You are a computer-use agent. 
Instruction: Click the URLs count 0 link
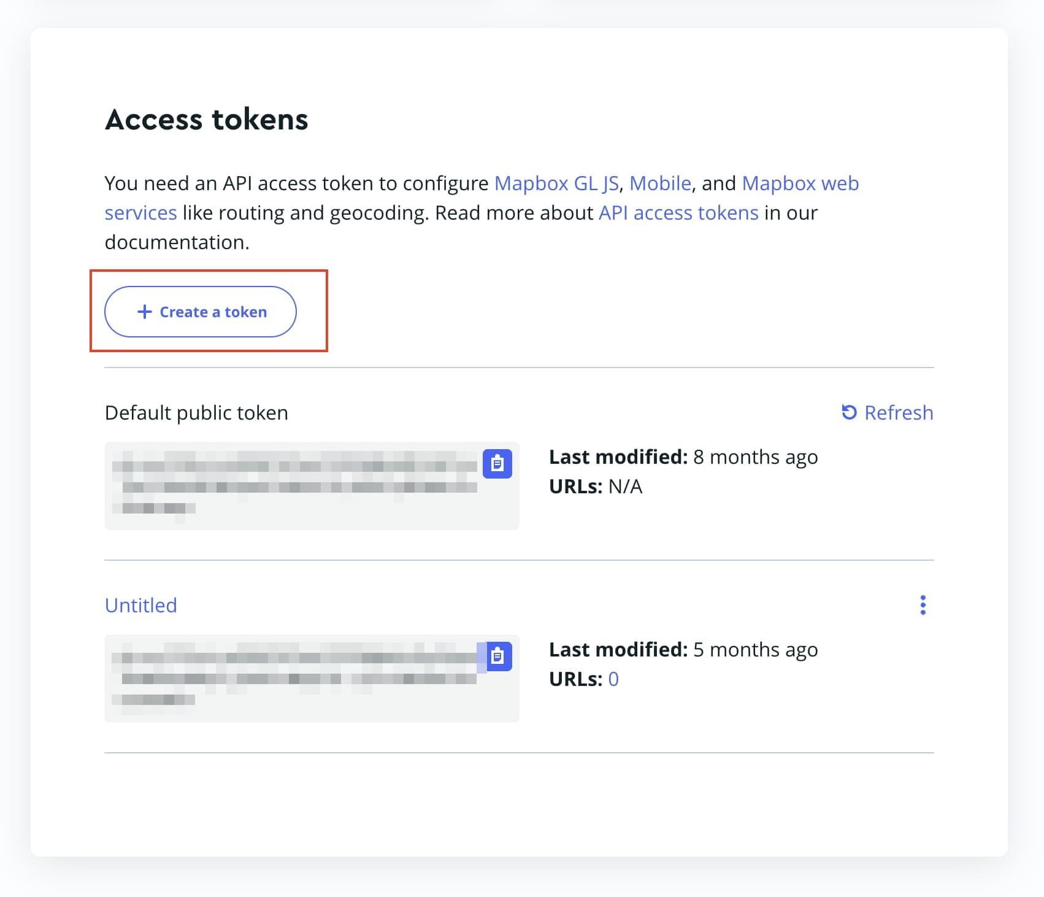tap(613, 679)
